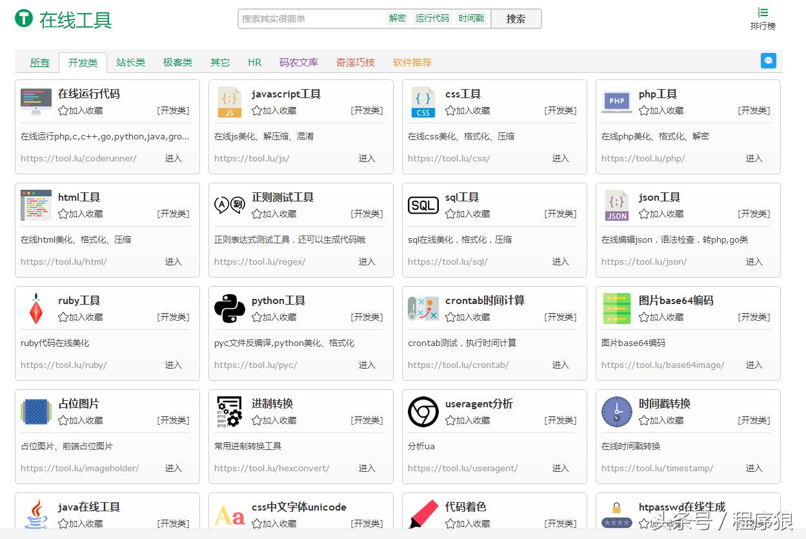Click the SQL database icon
Viewport: 806px width, 539px height.
423,205
